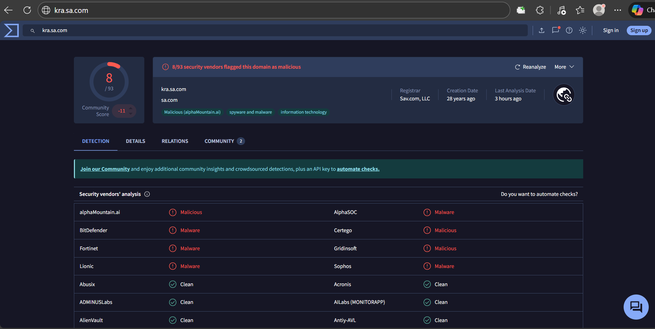Click the VirusTotal sigma logo
The width and height of the screenshot is (655, 329).
(x=11, y=30)
